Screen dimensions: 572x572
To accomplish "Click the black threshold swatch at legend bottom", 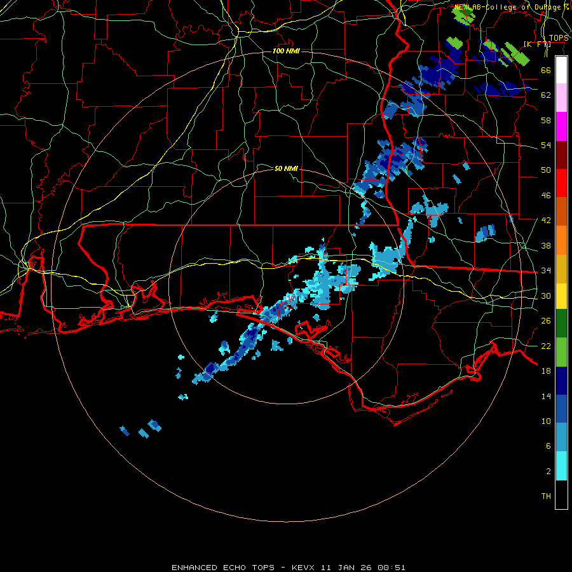I will coord(561,494).
